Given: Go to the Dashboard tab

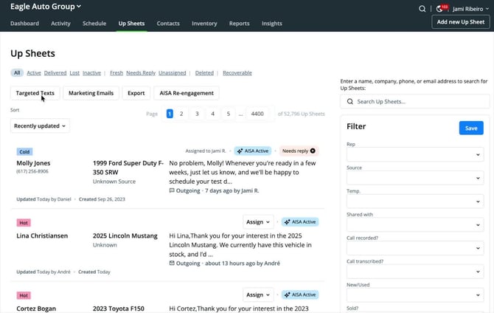Looking at the screenshot, I should point(24,24).
